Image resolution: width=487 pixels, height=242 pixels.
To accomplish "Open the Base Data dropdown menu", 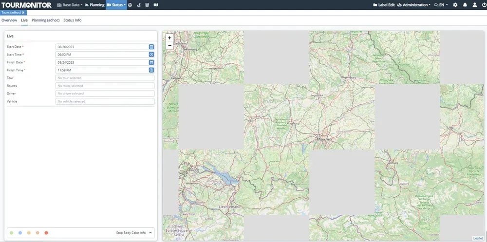I will 69,5.
